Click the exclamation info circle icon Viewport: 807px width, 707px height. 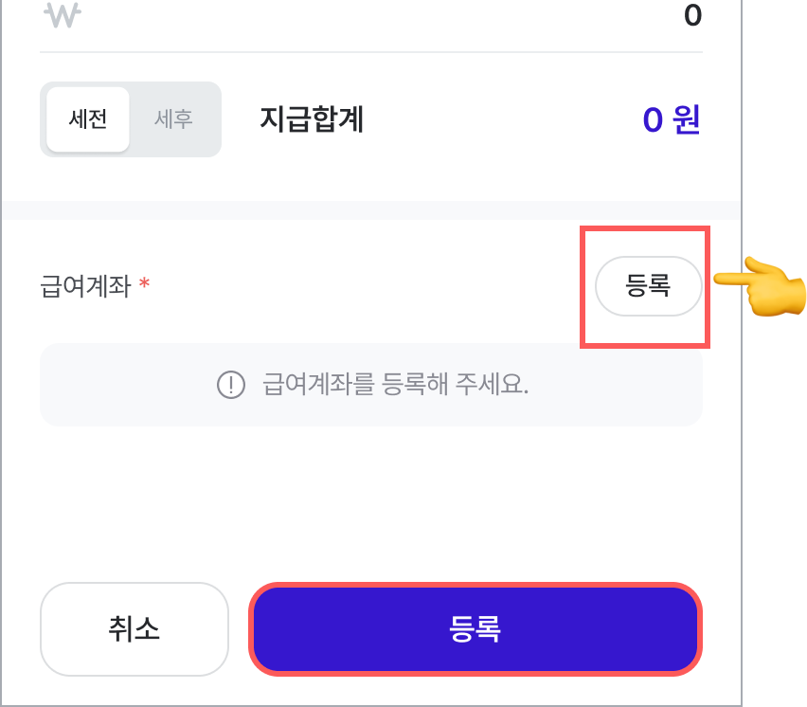231,385
